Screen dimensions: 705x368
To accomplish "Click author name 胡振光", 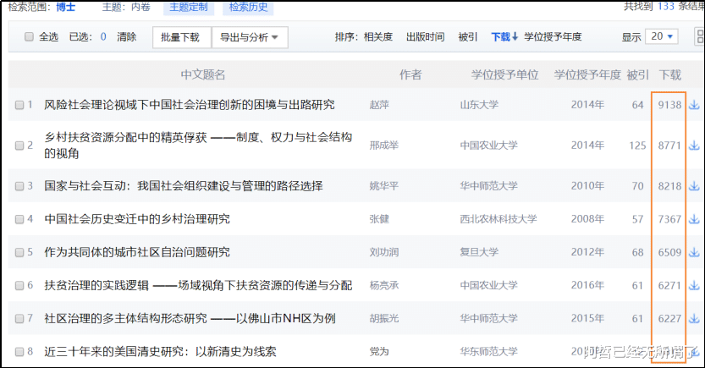I will pos(384,319).
